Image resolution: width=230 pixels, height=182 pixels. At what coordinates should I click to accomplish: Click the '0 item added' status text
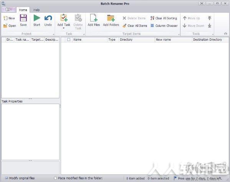(136, 178)
